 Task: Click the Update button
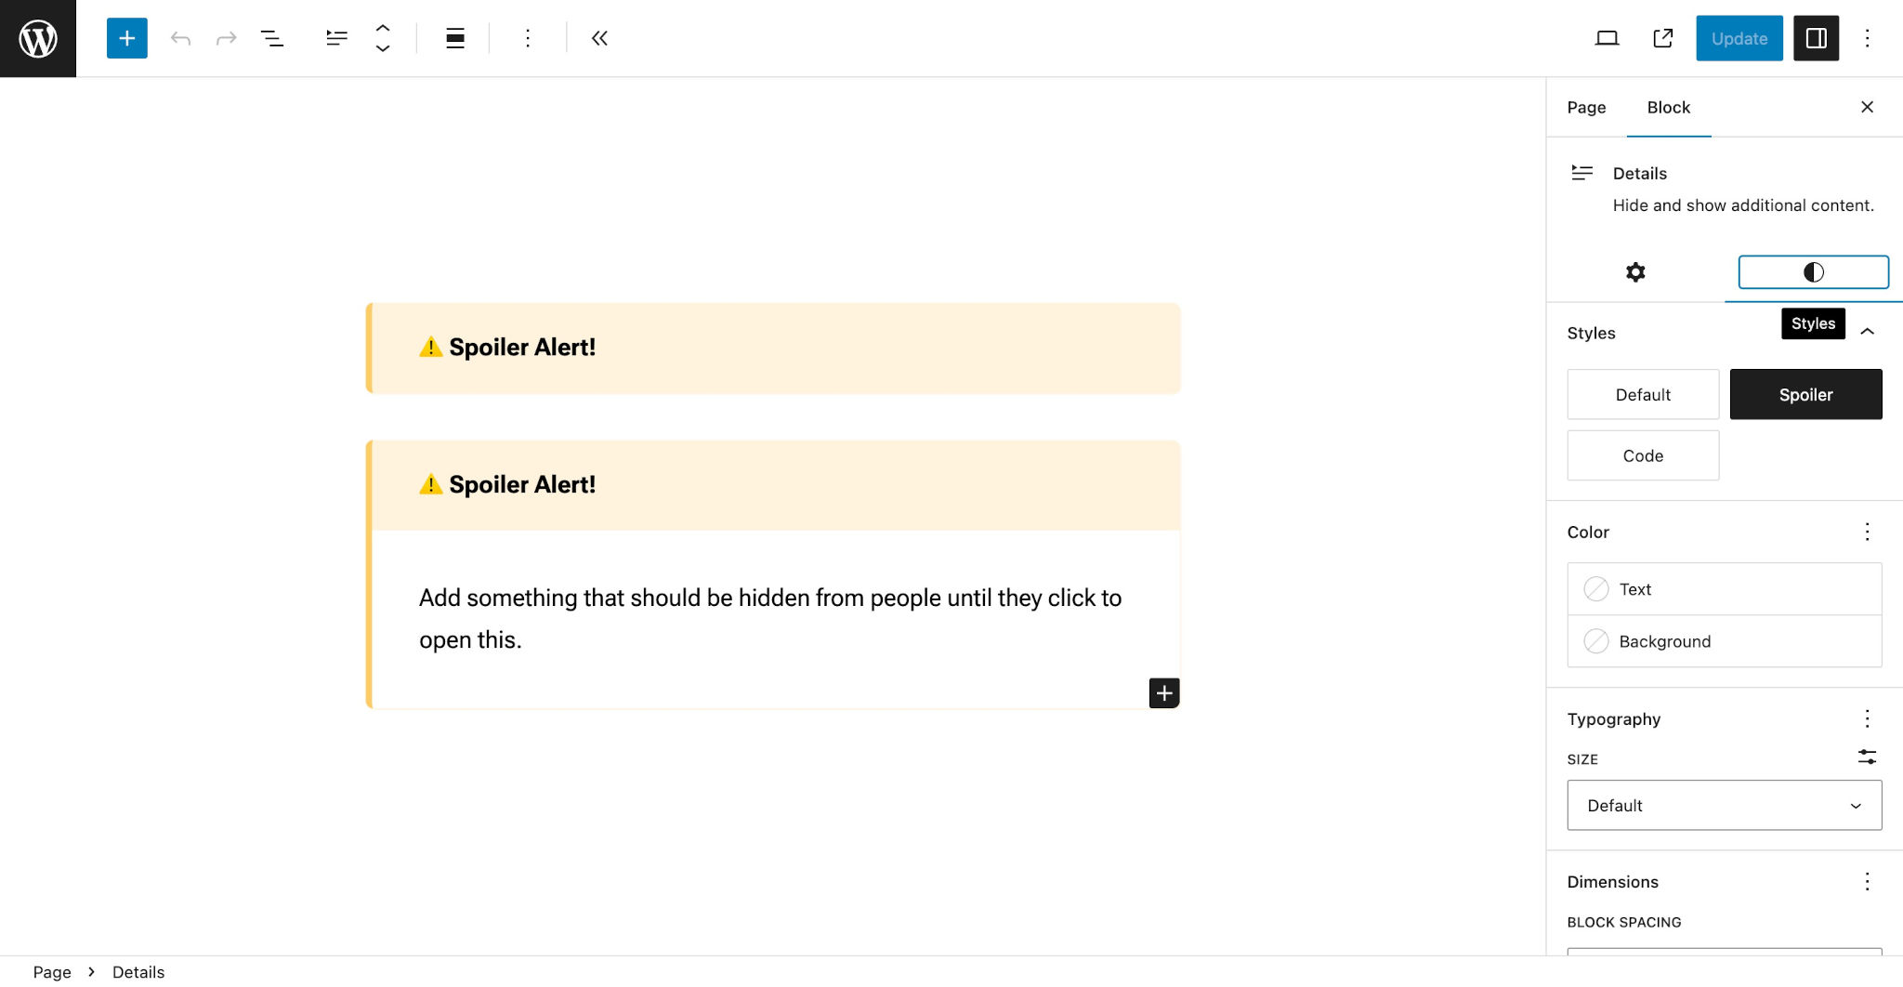click(1739, 38)
